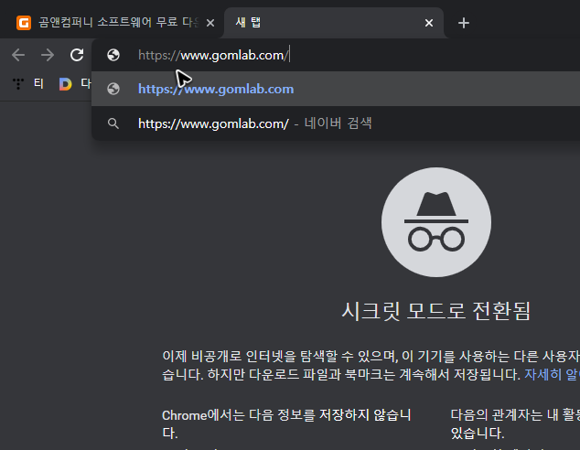Reload the page with refresh icon

point(77,55)
